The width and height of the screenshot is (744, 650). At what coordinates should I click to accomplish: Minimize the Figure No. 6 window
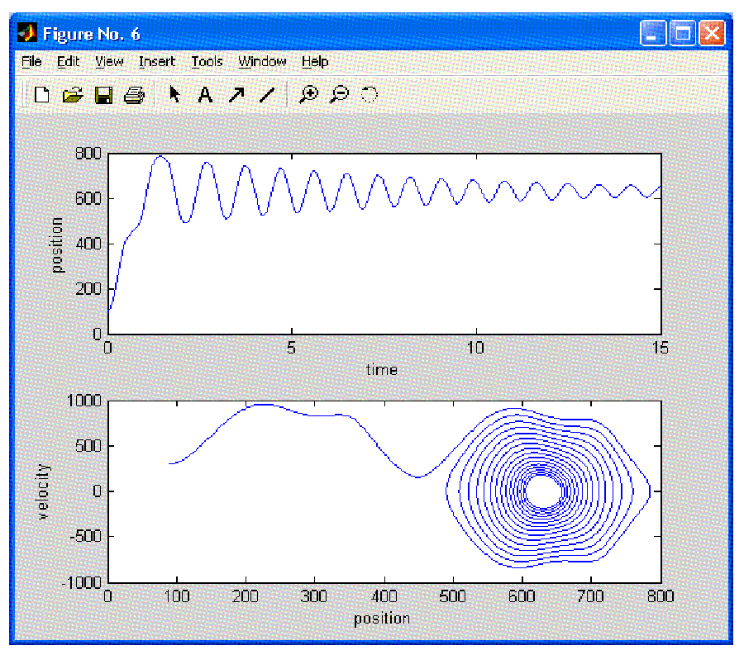[x=653, y=33]
